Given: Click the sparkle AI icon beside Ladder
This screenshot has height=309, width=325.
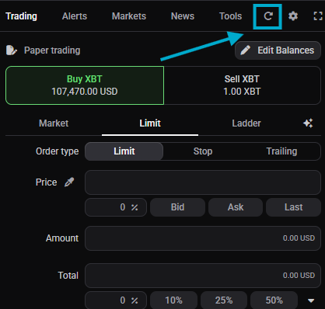Looking at the screenshot, I should coord(308,123).
